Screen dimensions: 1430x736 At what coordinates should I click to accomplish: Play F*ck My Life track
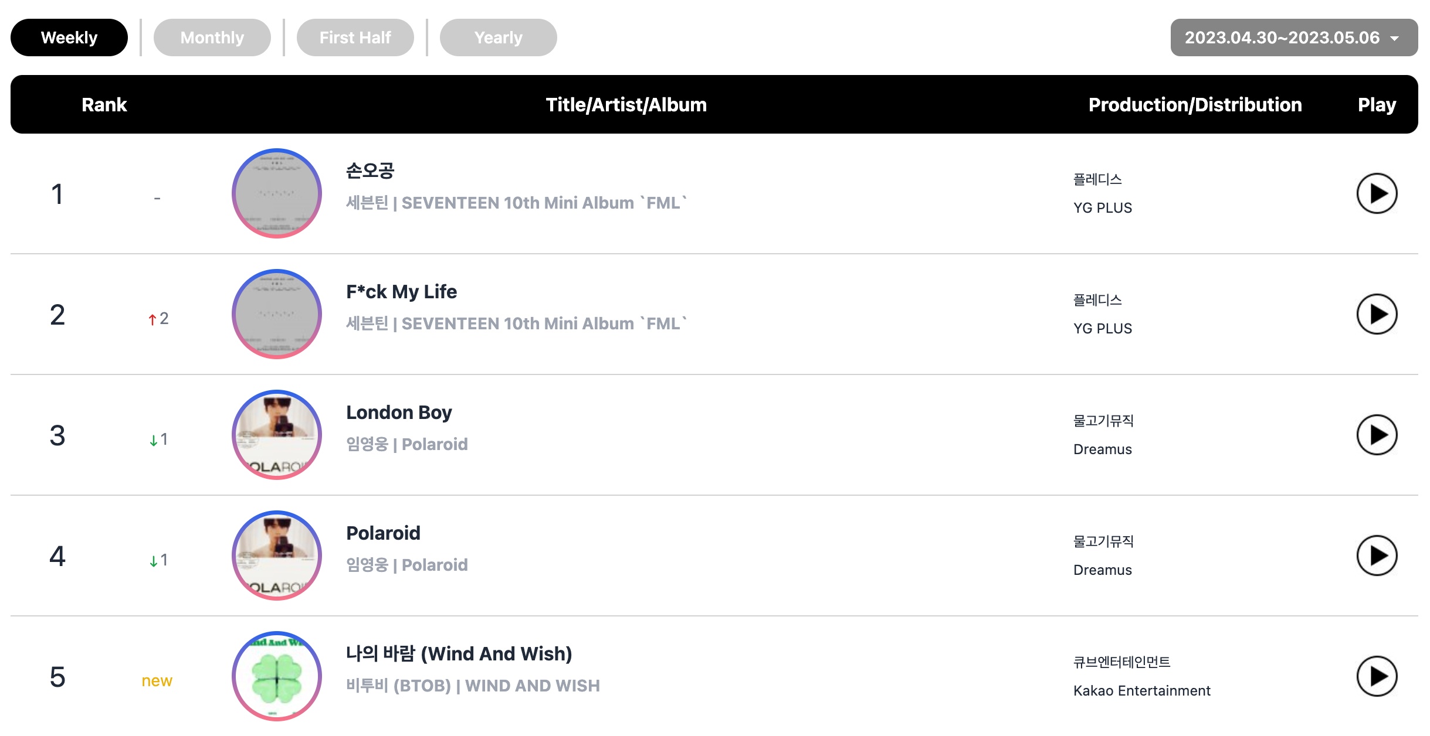tap(1377, 314)
